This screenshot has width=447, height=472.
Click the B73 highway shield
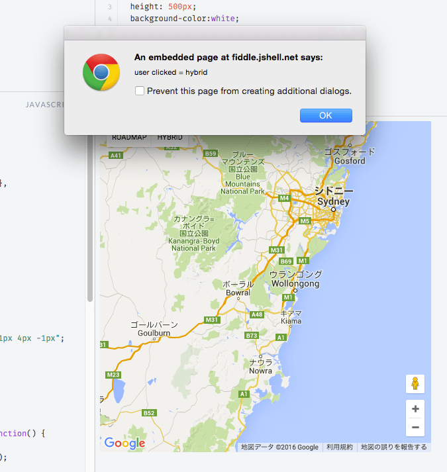tap(252, 336)
